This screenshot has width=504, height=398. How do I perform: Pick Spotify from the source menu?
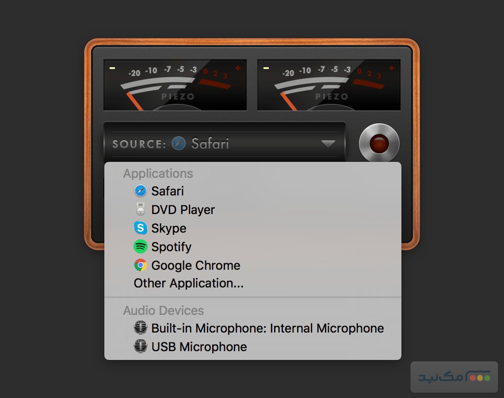pos(172,247)
